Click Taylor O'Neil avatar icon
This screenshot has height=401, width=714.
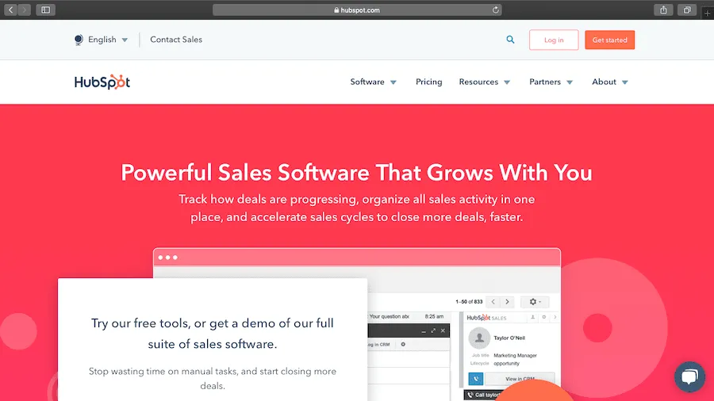point(479,338)
